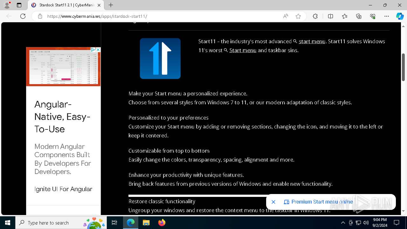Select the 'Customizable from top to bottom' text
The height and width of the screenshot is (229, 407).
[x=169, y=151]
